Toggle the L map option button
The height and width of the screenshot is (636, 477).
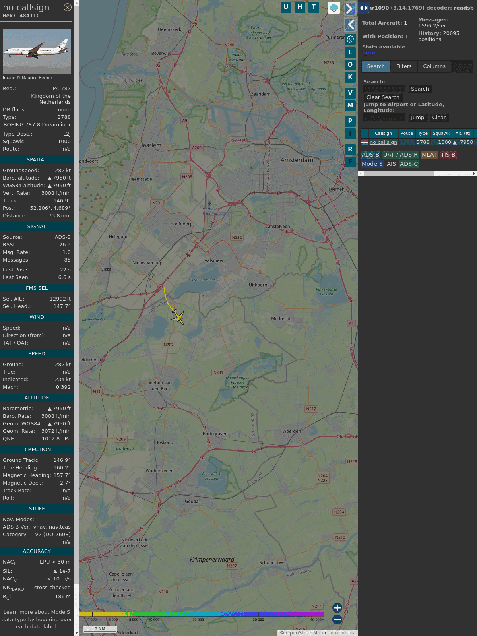coord(350,52)
